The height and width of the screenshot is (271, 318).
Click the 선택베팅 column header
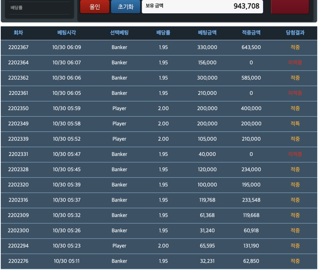(119, 32)
